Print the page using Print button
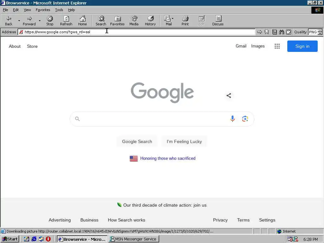 pyautogui.click(x=185, y=21)
